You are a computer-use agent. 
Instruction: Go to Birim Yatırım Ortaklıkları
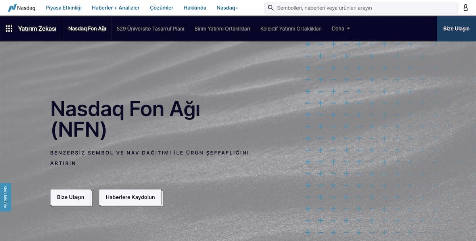[x=222, y=28]
